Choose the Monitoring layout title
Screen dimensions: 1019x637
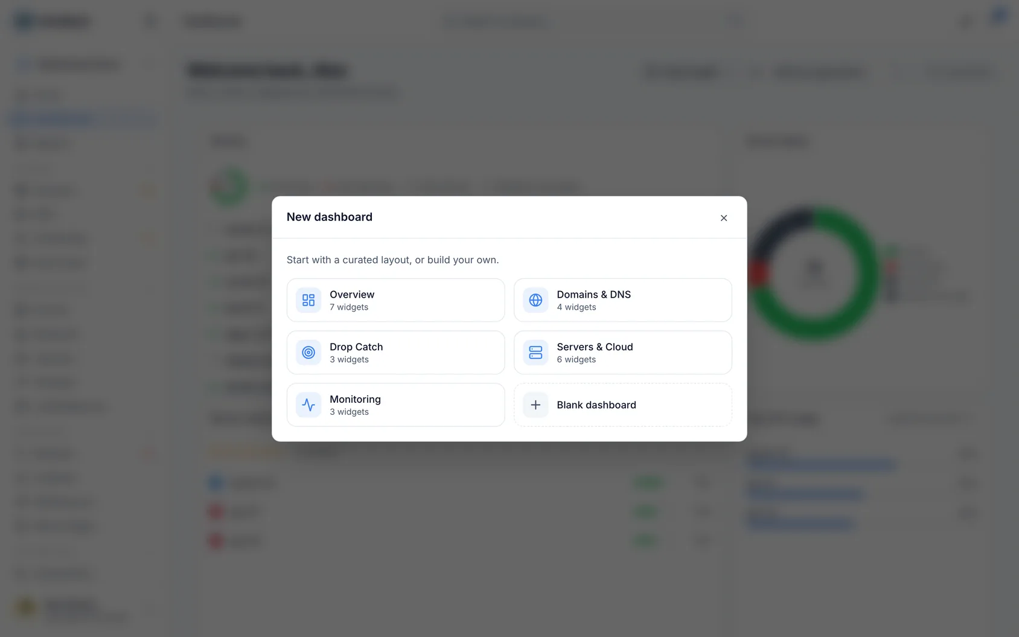point(355,399)
